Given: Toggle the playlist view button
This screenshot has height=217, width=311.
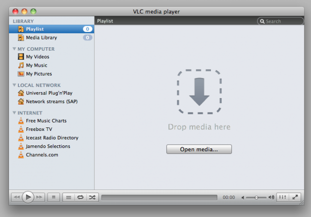Looking at the screenshot, I should [69, 198].
